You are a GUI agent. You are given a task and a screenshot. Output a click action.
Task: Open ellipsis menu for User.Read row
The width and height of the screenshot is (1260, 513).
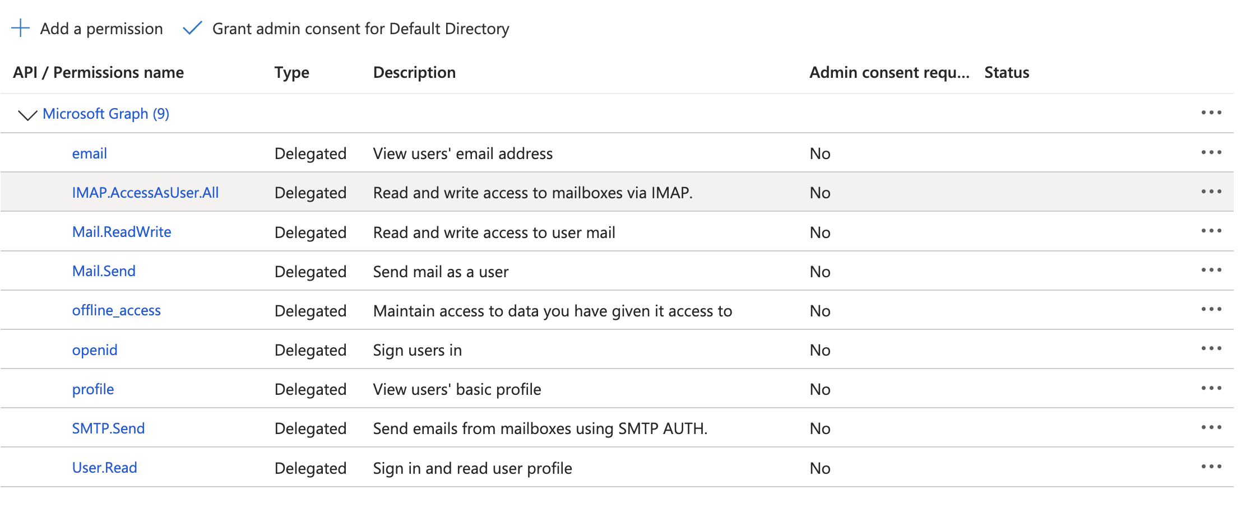click(x=1211, y=467)
